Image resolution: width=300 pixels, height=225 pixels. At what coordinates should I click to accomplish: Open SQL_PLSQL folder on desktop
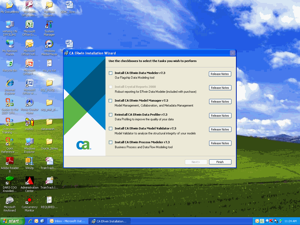point(49,85)
